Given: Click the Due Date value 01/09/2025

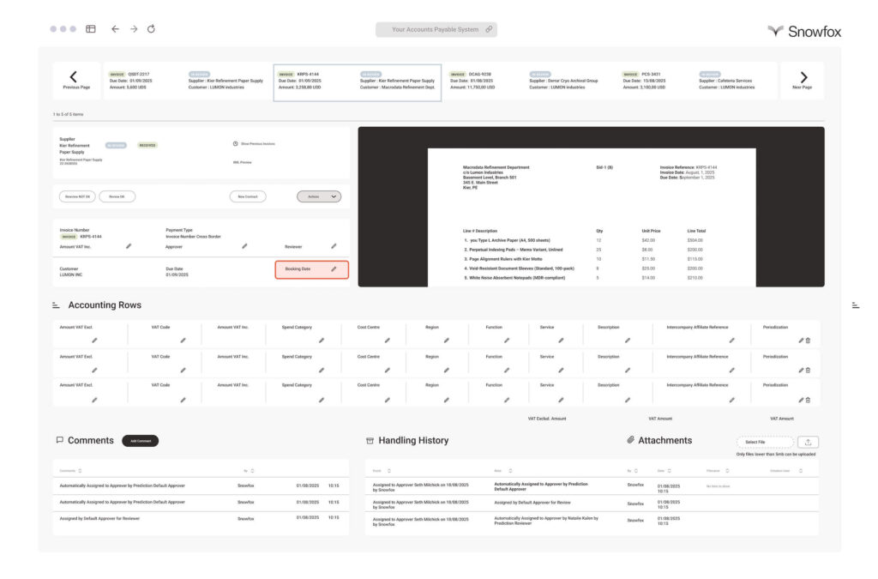Looking at the screenshot, I should click(177, 275).
